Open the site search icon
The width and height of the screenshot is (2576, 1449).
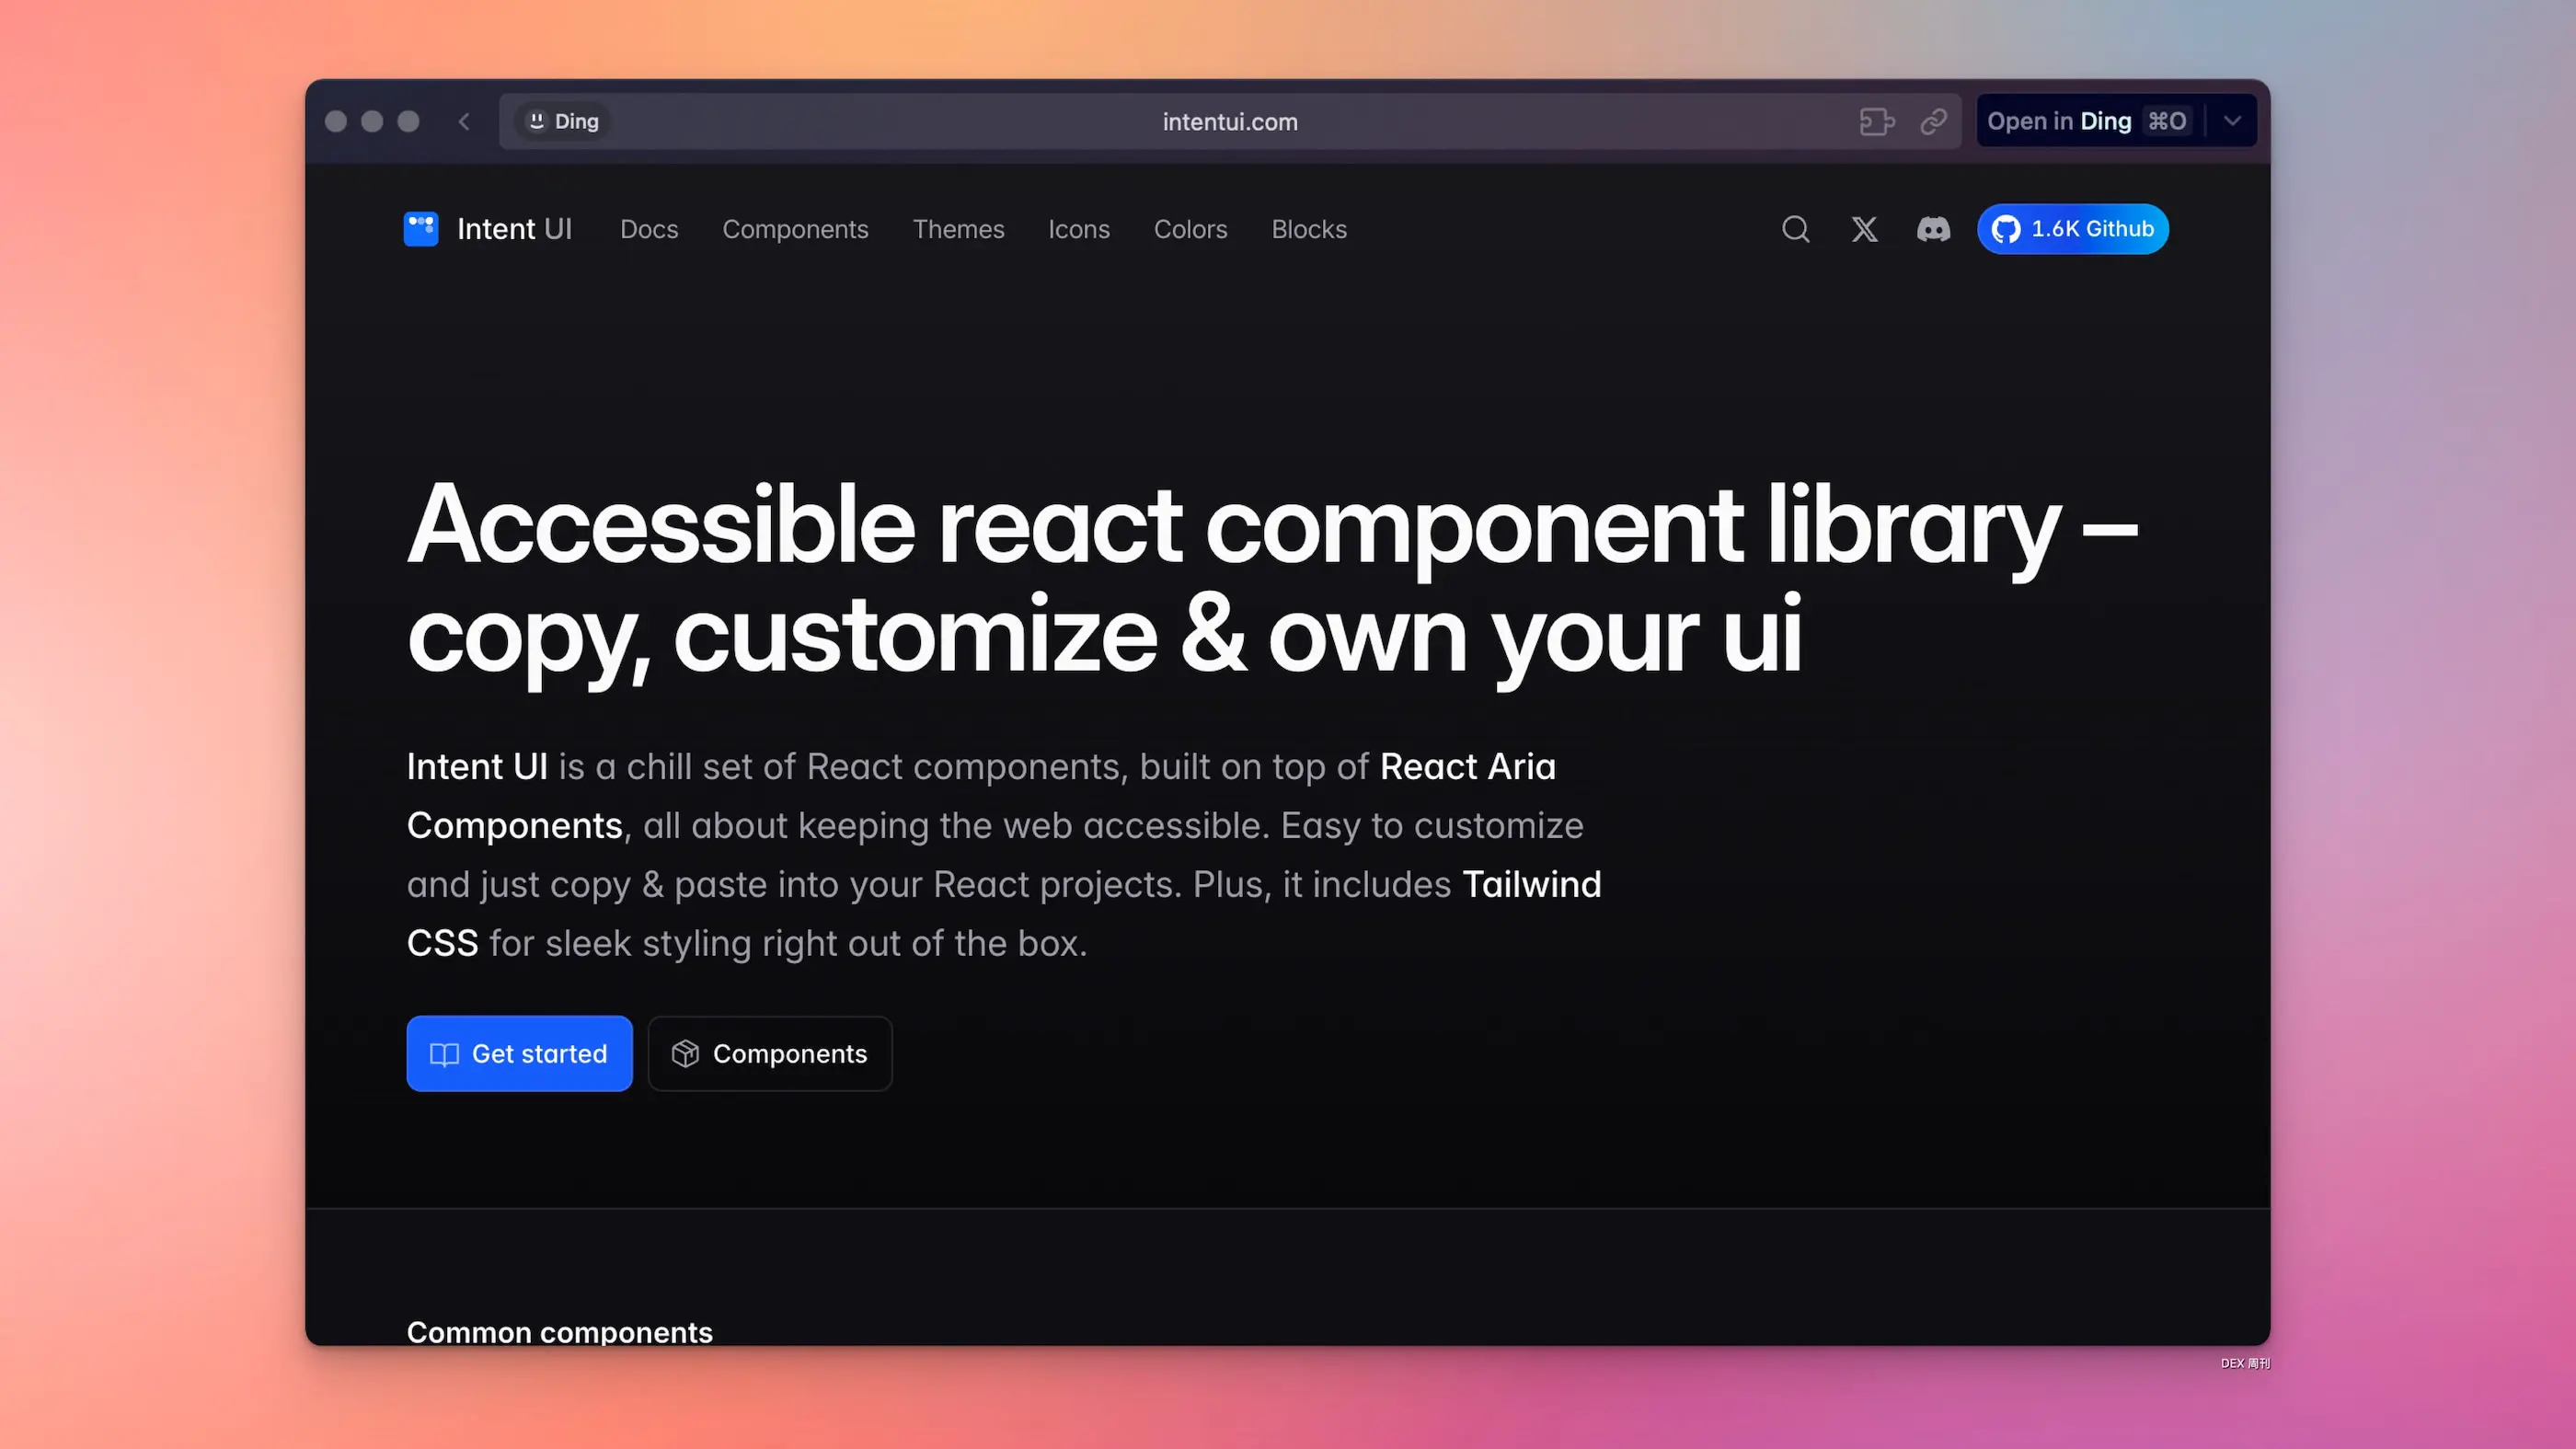tap(1795, 229)
